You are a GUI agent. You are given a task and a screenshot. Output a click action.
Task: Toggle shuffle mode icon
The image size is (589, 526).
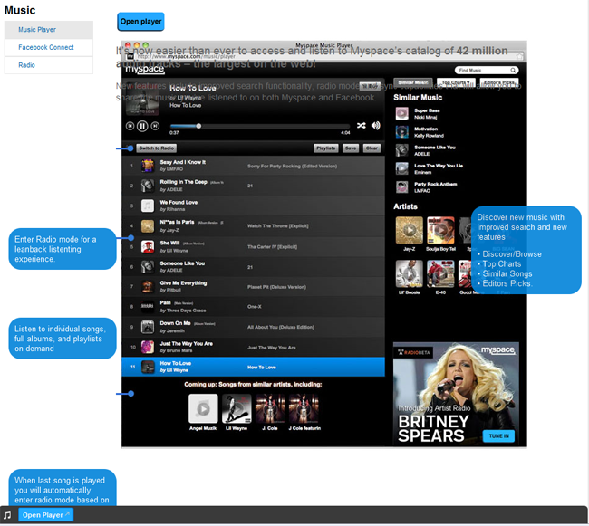tap(361, 125)
